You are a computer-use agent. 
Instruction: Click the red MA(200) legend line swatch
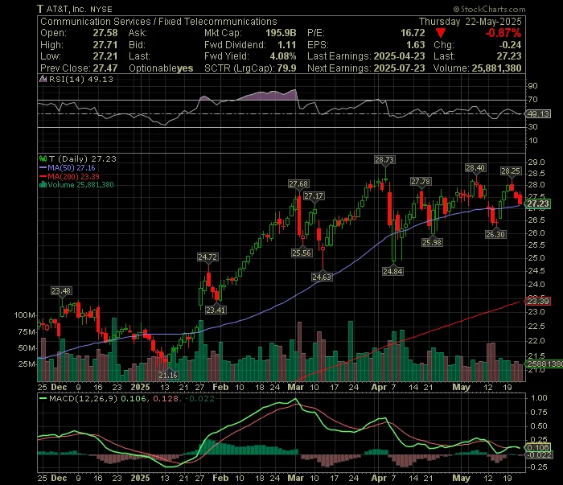43,177
